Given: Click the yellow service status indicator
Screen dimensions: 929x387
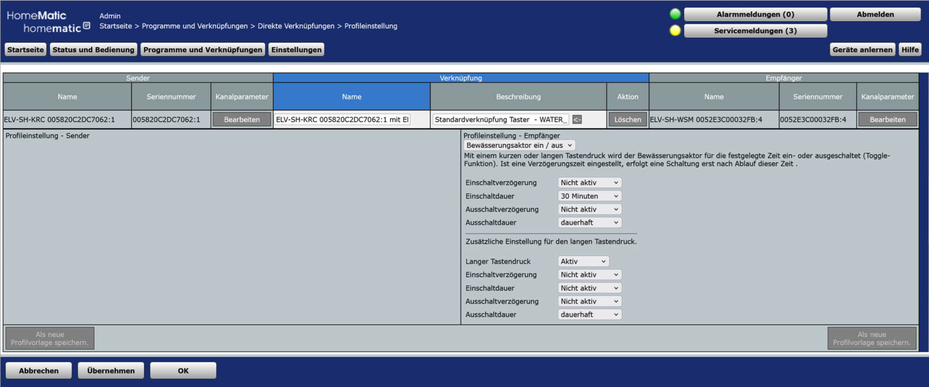Looking at the screenshot, I should click(x=675, y=30).
